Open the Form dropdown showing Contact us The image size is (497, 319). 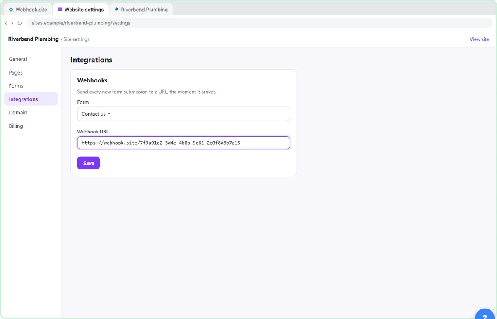[x=183, y=114]
